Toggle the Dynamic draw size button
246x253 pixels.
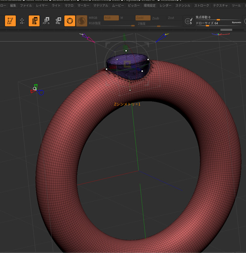(236, 23)
